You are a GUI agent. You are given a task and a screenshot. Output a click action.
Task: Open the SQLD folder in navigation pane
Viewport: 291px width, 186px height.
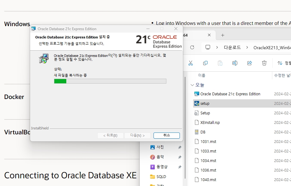(x=161, y=177)
